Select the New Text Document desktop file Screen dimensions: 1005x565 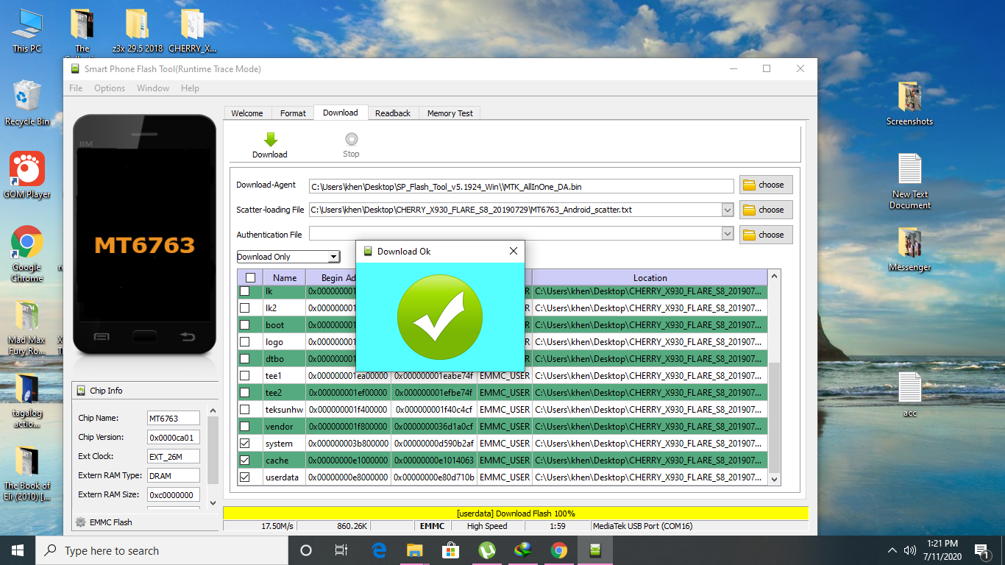(x=909, y=181)
